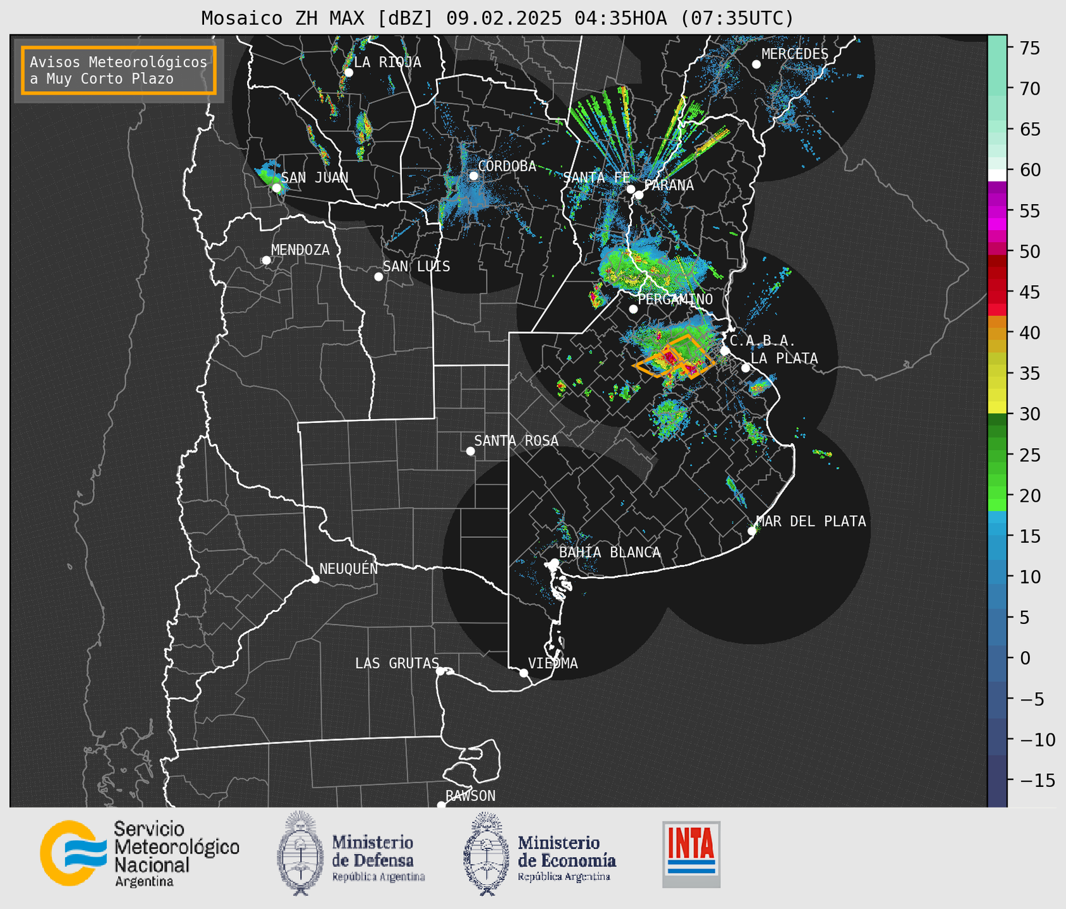
Task: Select the LA PLATA city marker
Action: click(746, 368)
